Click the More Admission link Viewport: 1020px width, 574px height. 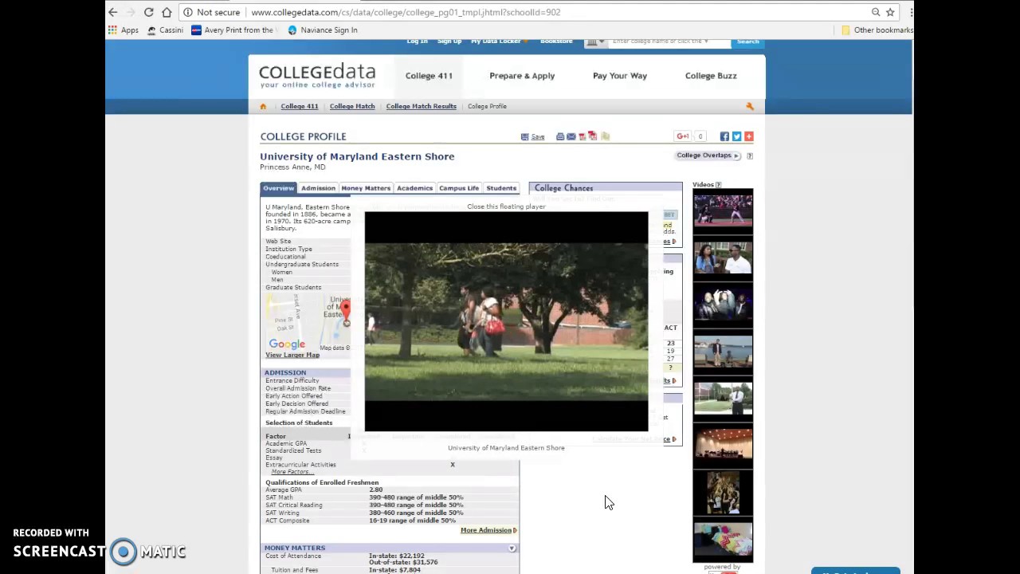point(486,530)
